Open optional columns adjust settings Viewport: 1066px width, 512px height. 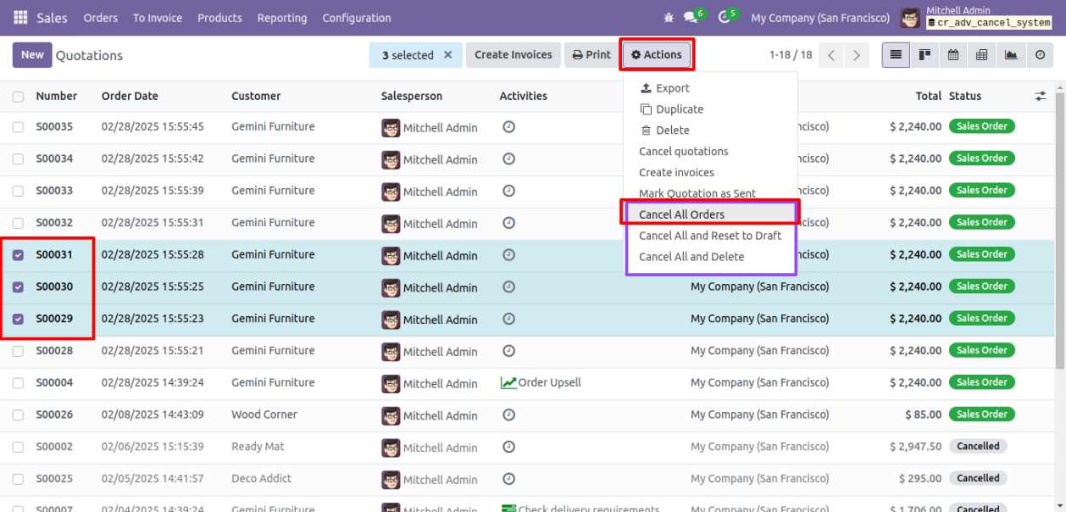[1041, 97]
